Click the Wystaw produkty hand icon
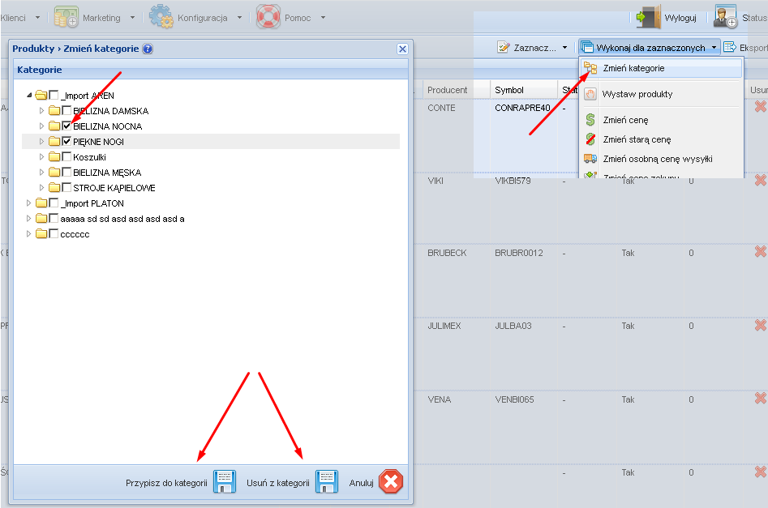The image size is (768, 508). tap(590, 94)
